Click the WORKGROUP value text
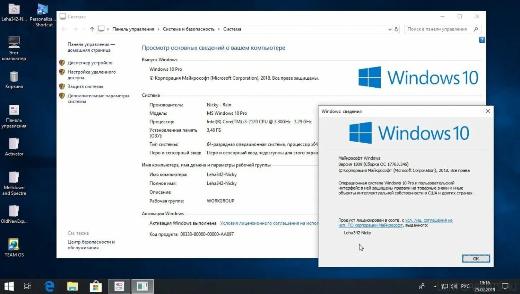The image size is (520, 294). 220,201
